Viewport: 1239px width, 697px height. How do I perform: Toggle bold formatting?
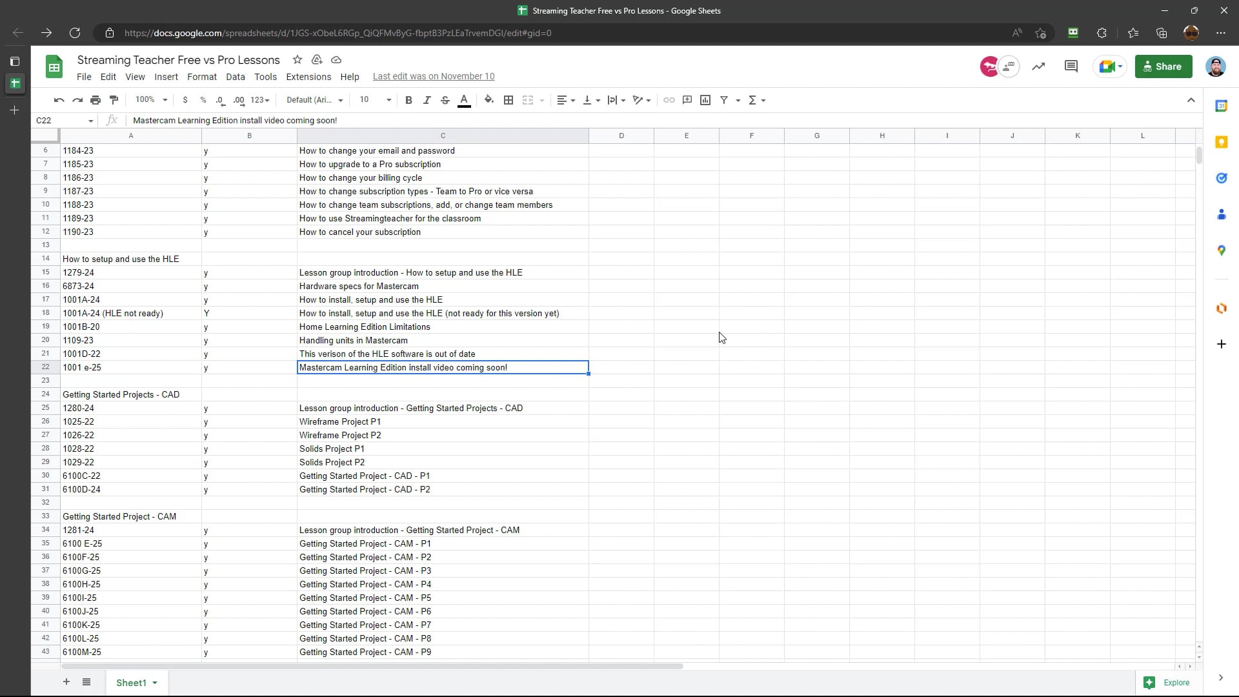tap(408, 100)
